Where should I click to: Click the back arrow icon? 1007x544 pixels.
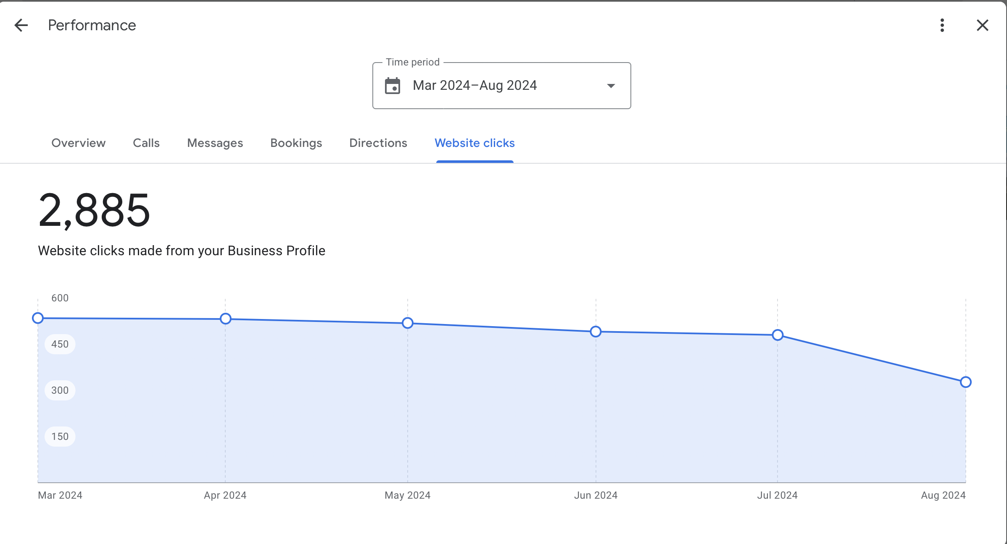[21, 25]
